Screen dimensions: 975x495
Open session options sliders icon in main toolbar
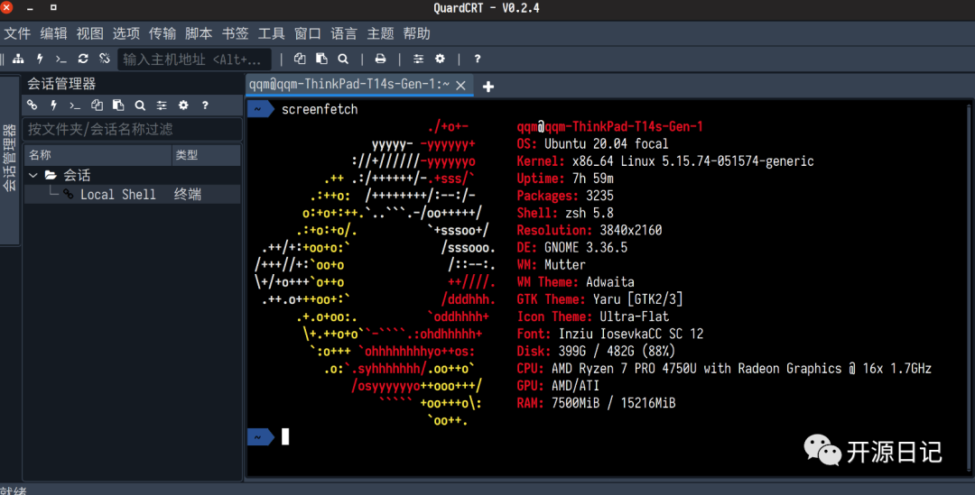pos(419,59)
